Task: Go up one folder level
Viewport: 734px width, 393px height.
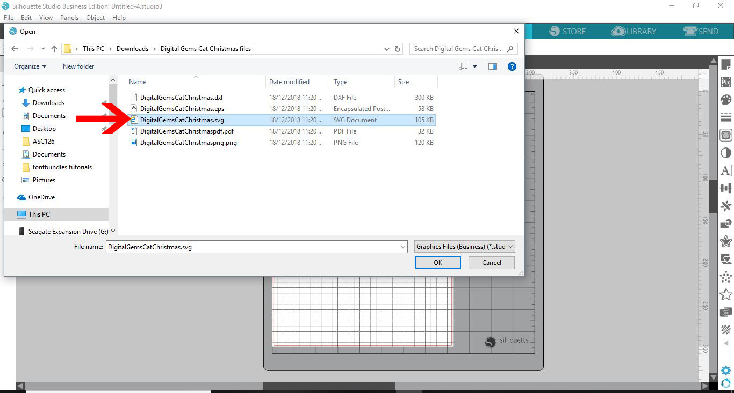Action: [x=54, y=49]
